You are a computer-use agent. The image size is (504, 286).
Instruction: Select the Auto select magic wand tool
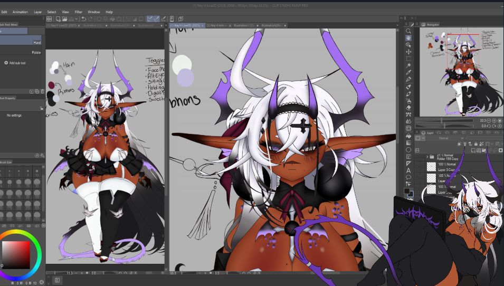(408, 65)
